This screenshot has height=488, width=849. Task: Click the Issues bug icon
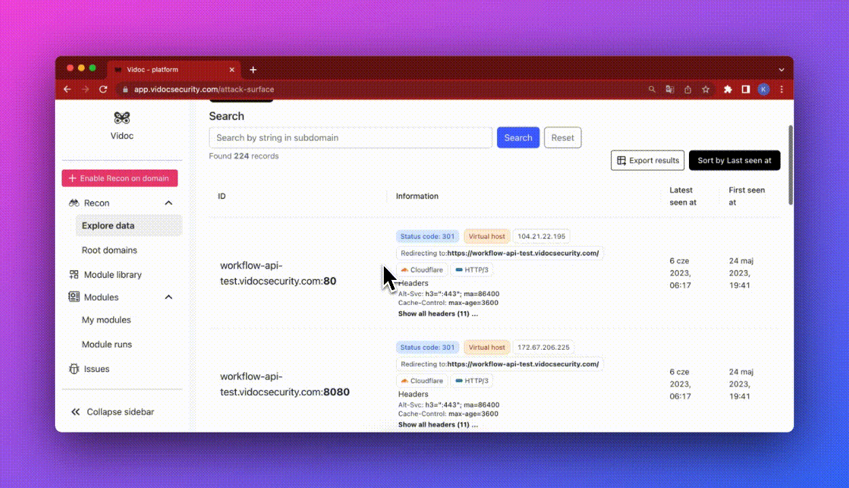[74, 369]
